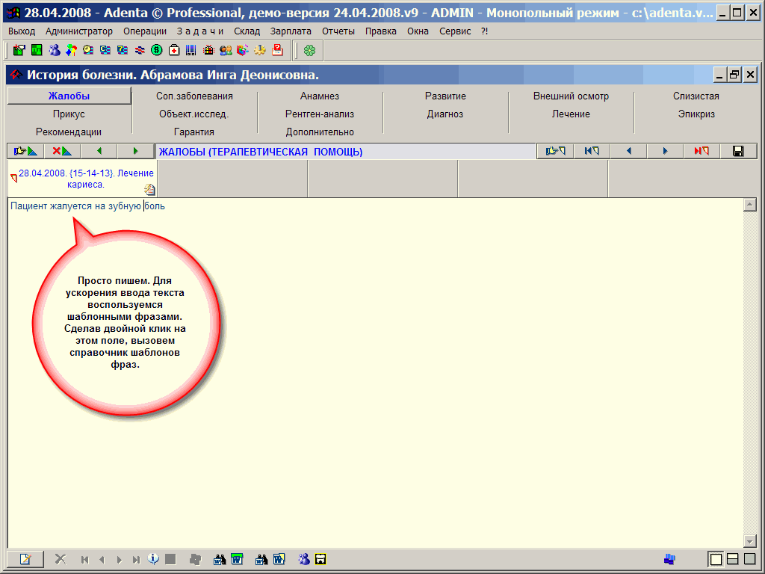Click the barcode icon in toolbar
Viewport: 765px width, 574px height.
coord(191,50)
